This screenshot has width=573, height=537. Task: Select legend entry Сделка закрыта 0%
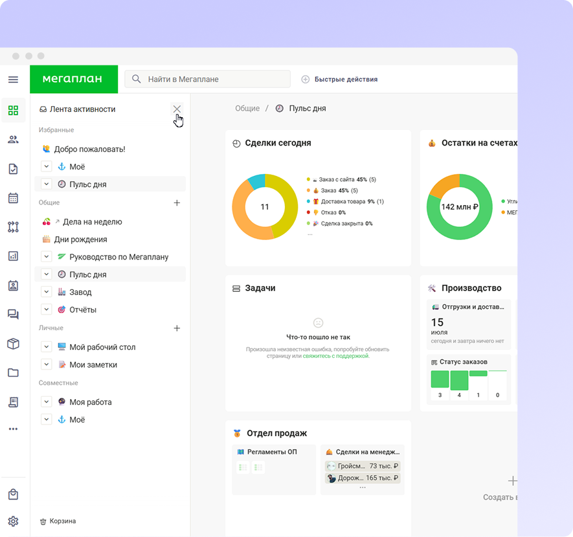pyautogui.click(x=339, y=223)
